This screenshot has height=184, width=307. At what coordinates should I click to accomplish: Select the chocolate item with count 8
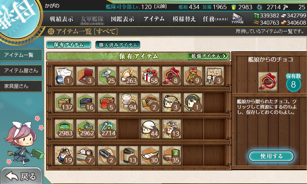171,76
